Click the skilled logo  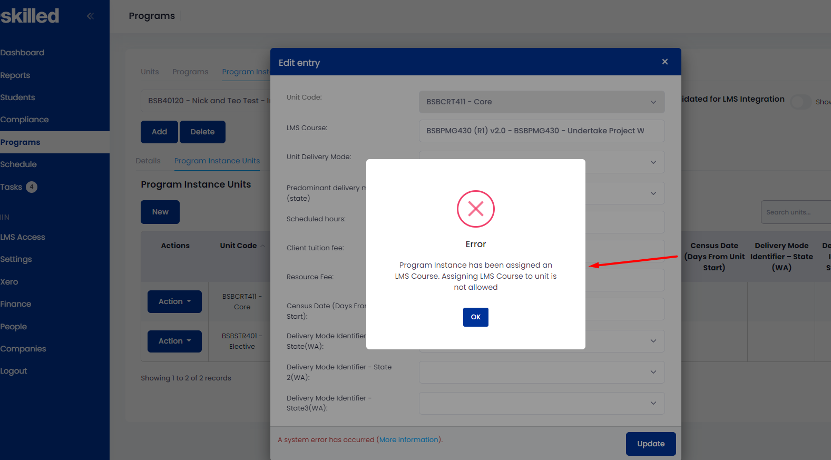[x=30, y=16]
